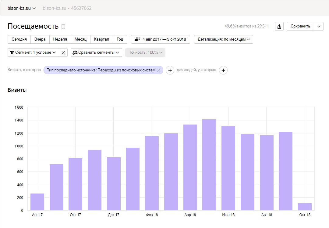Open the arrow next to Сохранить
The width and height of the screenshot is (329, 228).
[x=319, y=26]
